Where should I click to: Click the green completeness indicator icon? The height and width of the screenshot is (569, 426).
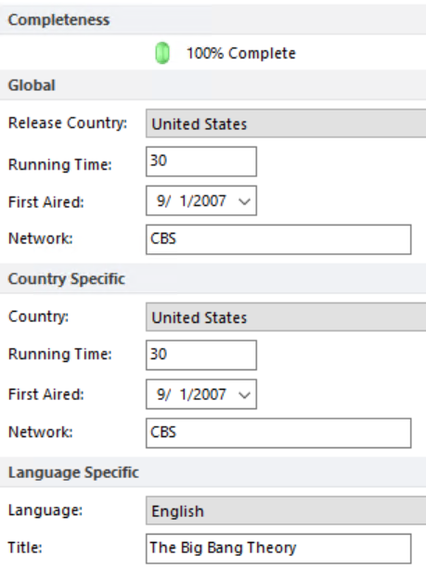pyautogui.click(x=162, y=53)
